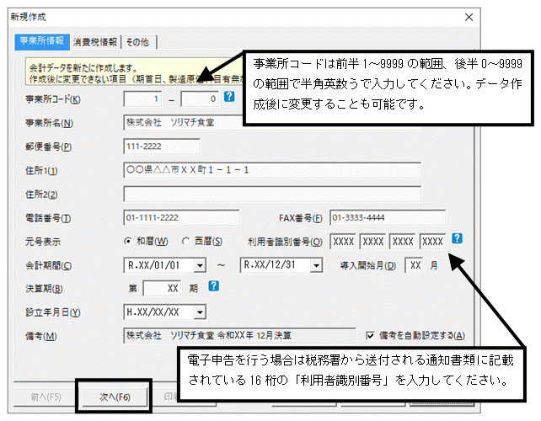The width and height of the screenshot is (541, 421).
Task: Open the 設立年月日 date dropdown
Action: [x=200, y=312]
